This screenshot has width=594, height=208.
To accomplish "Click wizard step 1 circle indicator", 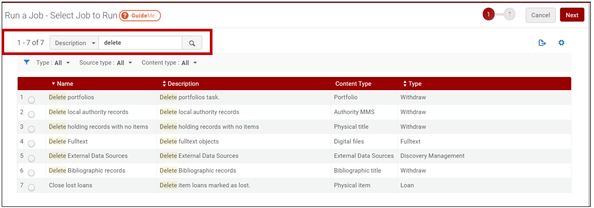I will pyautogui.click(x=488, y=15).
